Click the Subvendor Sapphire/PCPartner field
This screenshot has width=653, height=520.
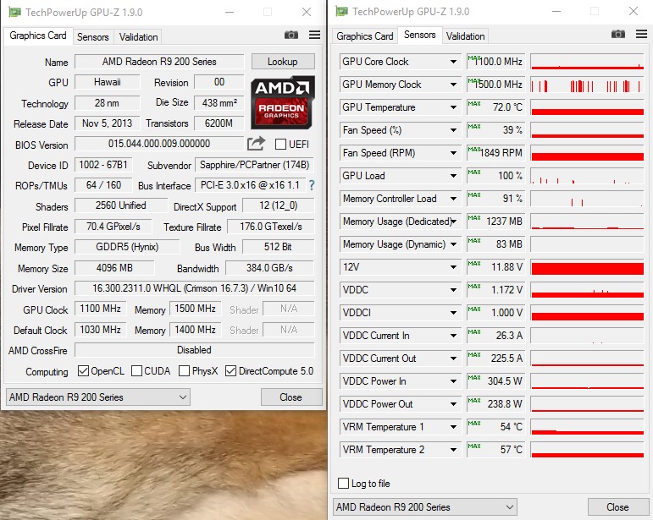point(254,165)
